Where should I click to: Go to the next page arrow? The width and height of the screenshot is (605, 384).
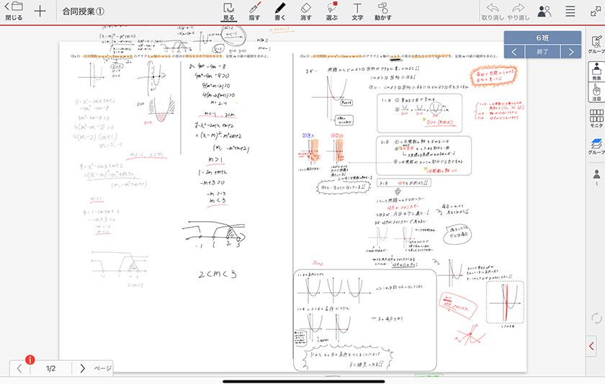click(x=82, y=368)
